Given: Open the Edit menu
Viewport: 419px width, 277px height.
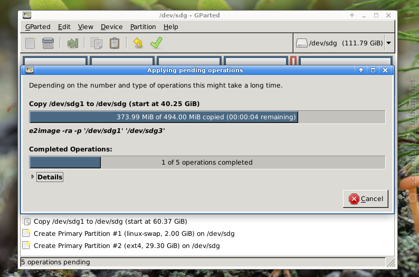Looking at the screenshot, I should (x=64, y=27).
